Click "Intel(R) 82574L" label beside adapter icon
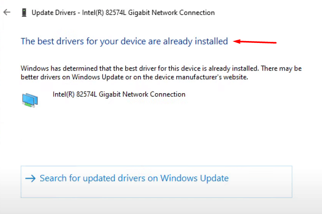 [75, 94]
